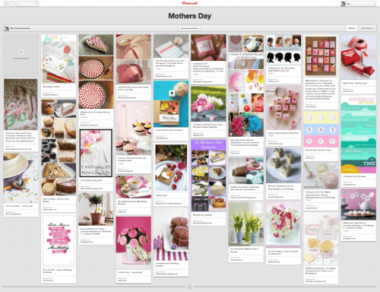Click the pins count button on board bar
Image resolution: width=380 pixels, height=292 pixels.
tap(351, 28)
